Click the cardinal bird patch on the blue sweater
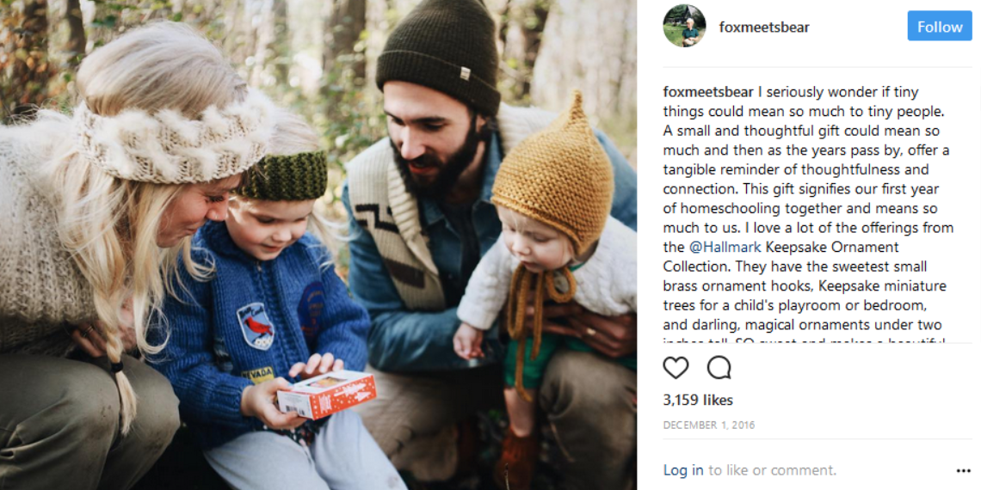 tap(256, 326)
